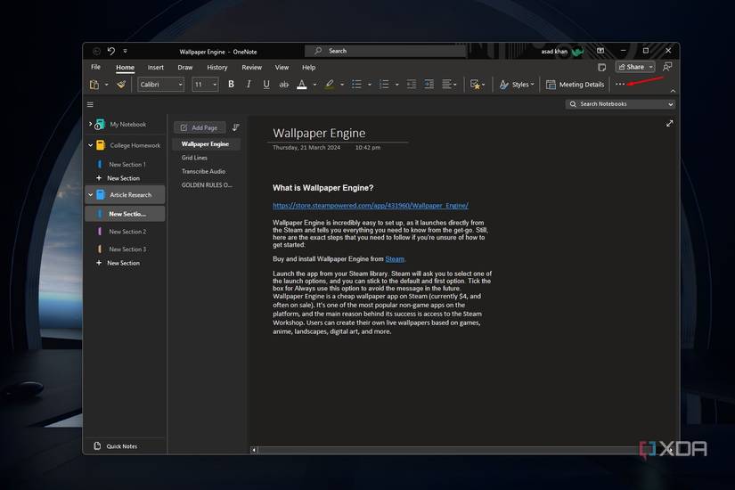
Task: Select the Format Painter brush
Action: pos(121,85)
